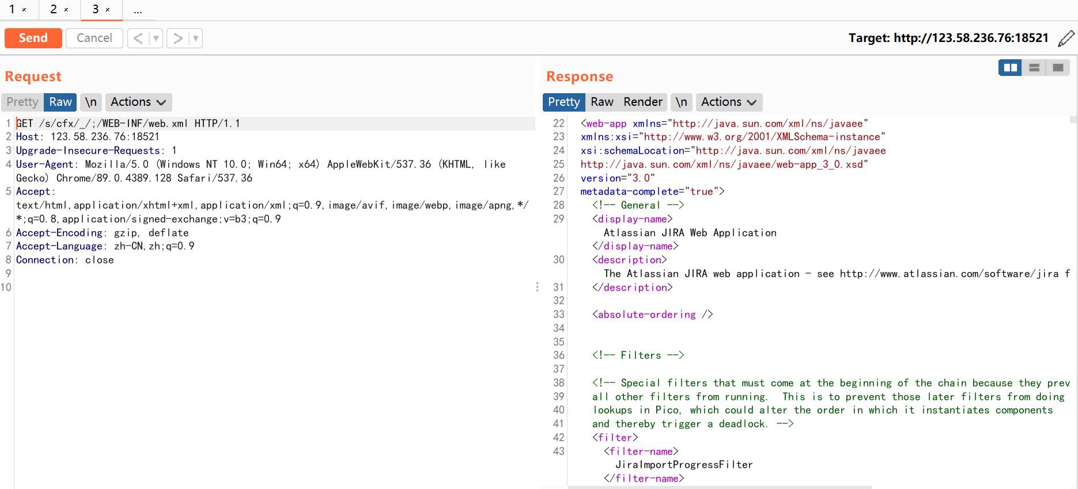
Task: Open the Request Actions dropdown
Action: (138, 102)
